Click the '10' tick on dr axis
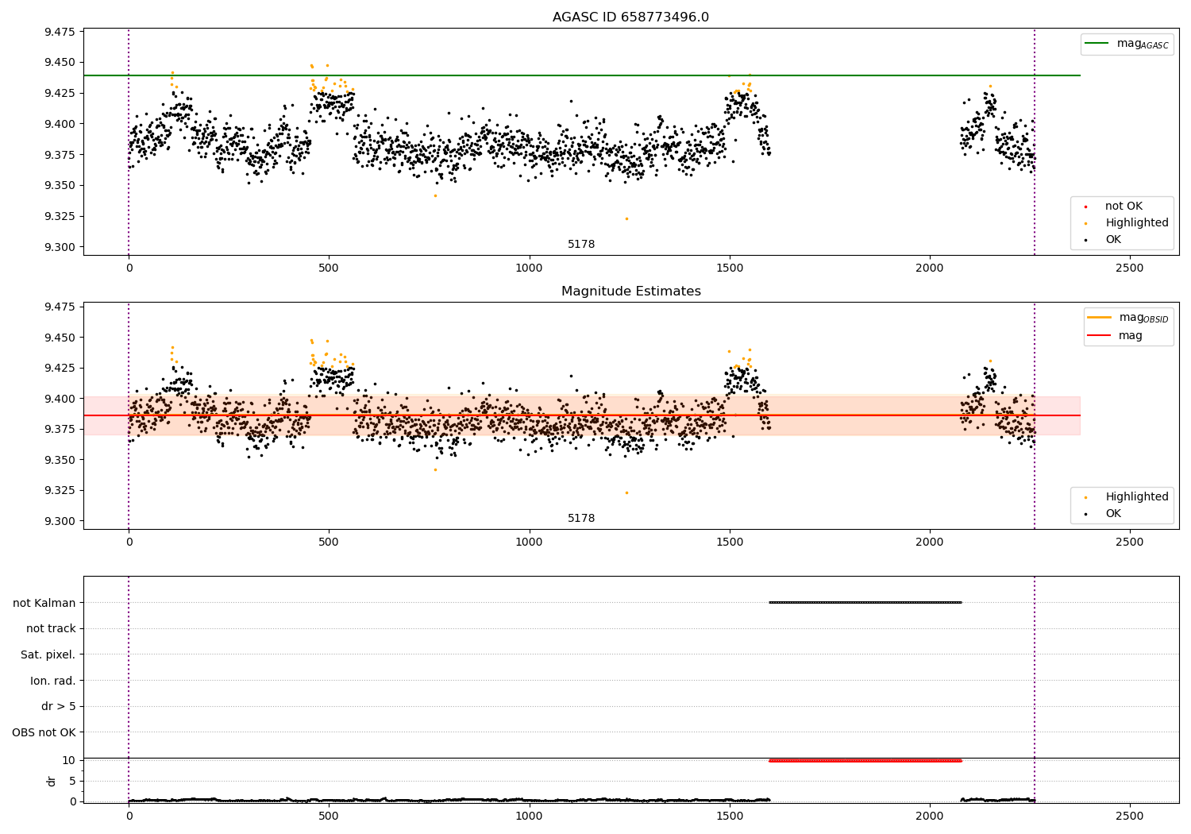 [69, 760]
